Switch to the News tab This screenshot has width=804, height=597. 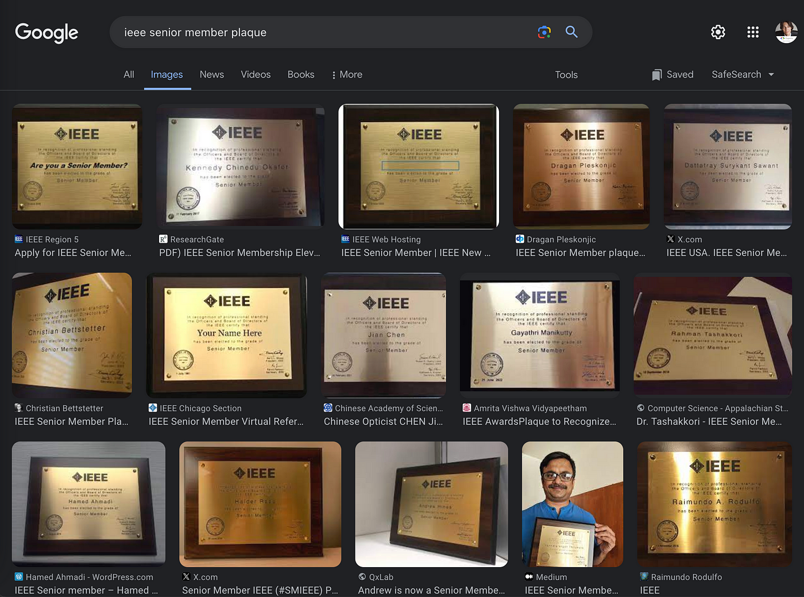(x=212, y=75)
